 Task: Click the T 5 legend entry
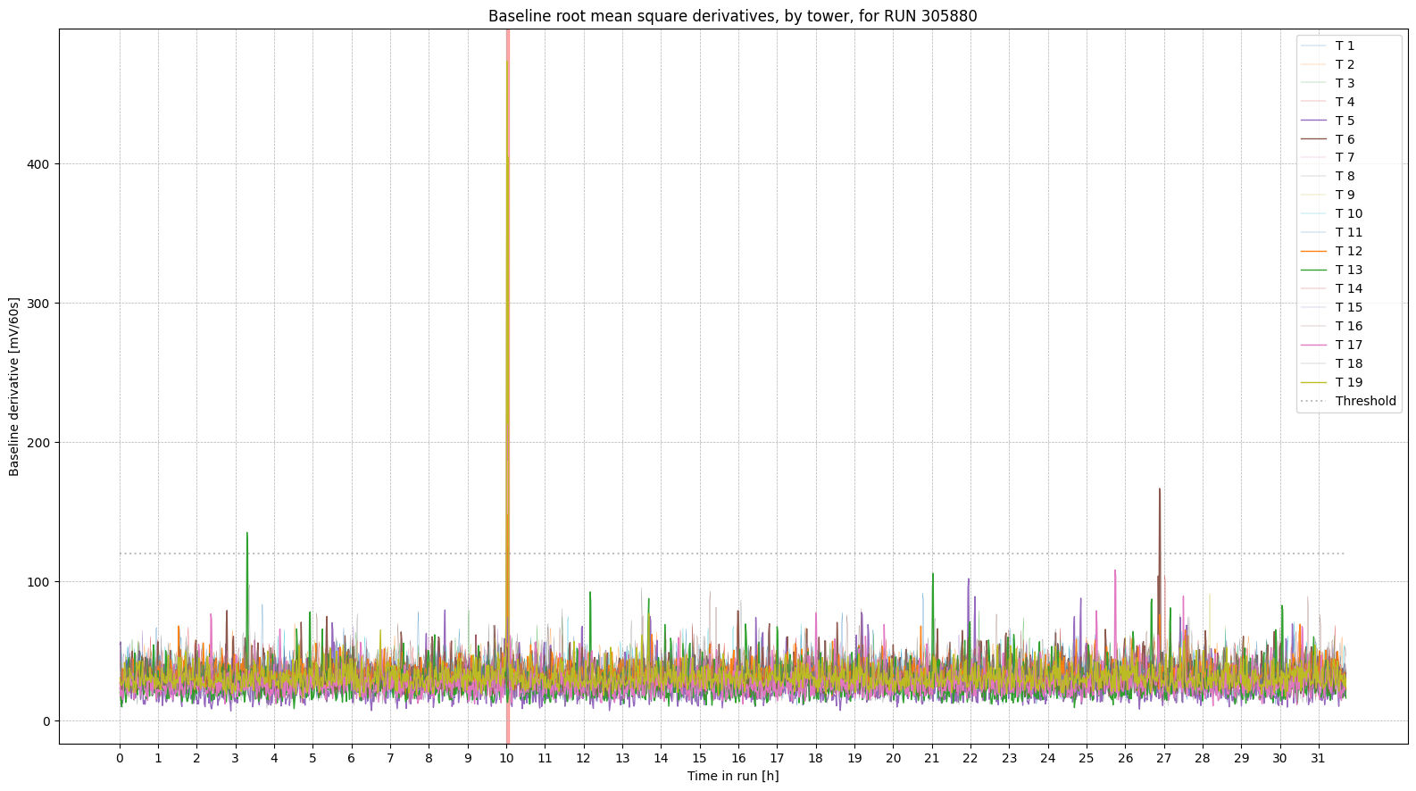pos(1344,121)
